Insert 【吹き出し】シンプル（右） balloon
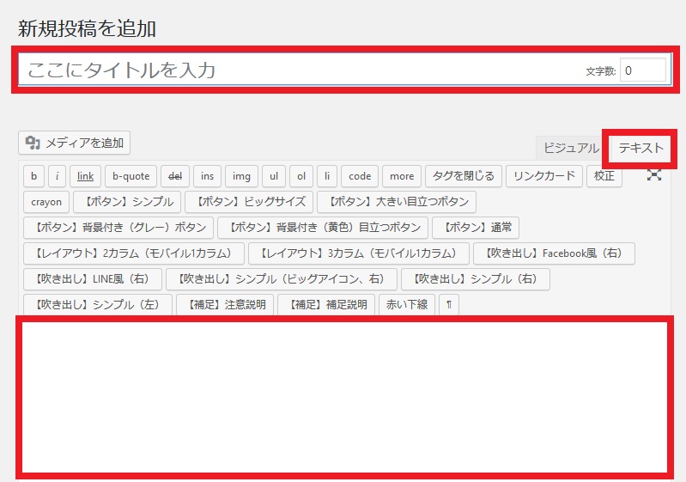This screenshot has width=686, height=482. 476,279
